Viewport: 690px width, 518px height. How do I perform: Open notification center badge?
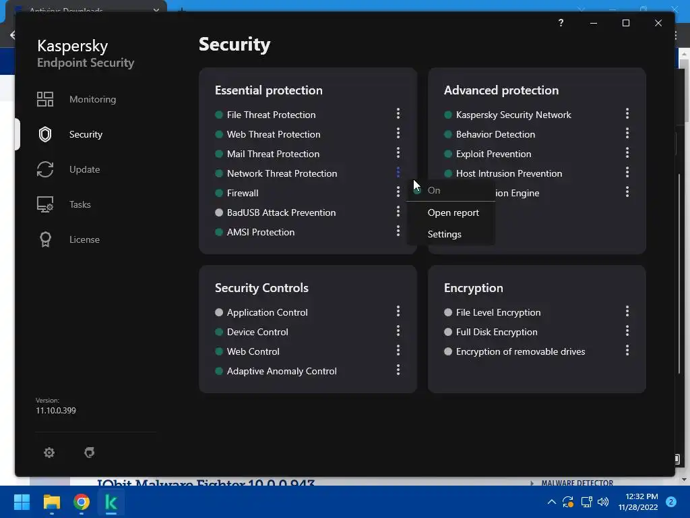[x=670, y=502]
